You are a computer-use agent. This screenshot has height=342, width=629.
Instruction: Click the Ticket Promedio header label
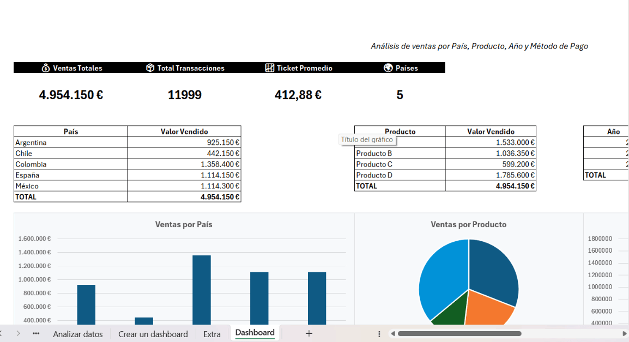(x=305, y=68)
